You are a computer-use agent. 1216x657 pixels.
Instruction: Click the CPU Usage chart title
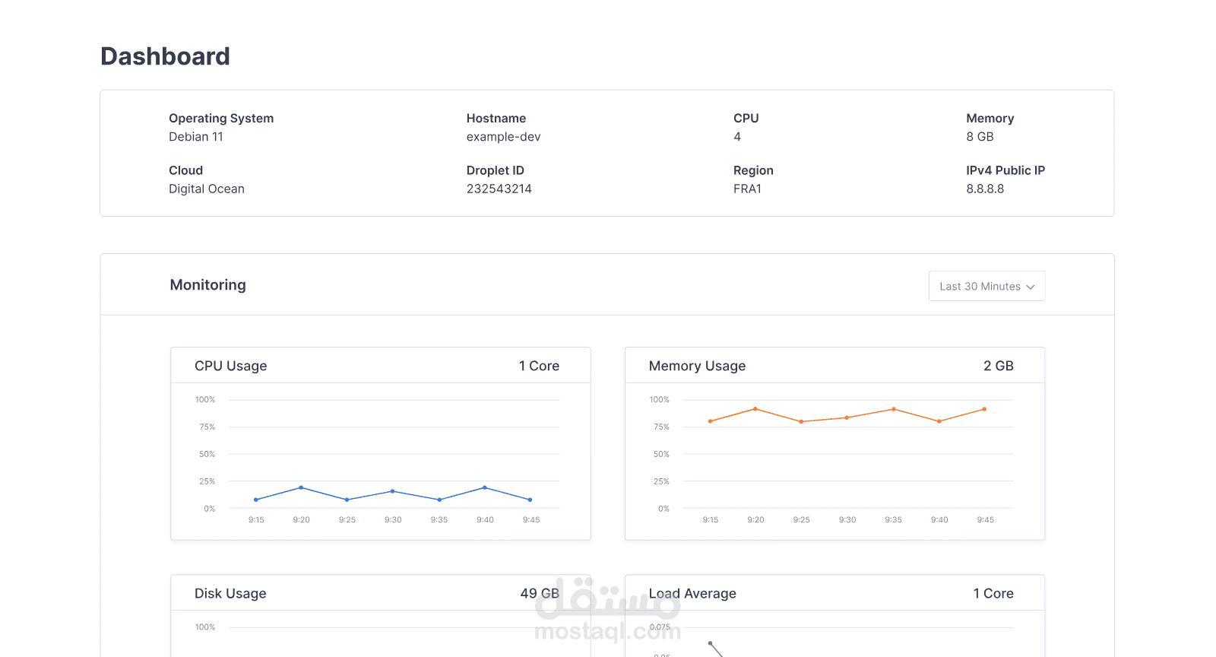coord(231,366)
